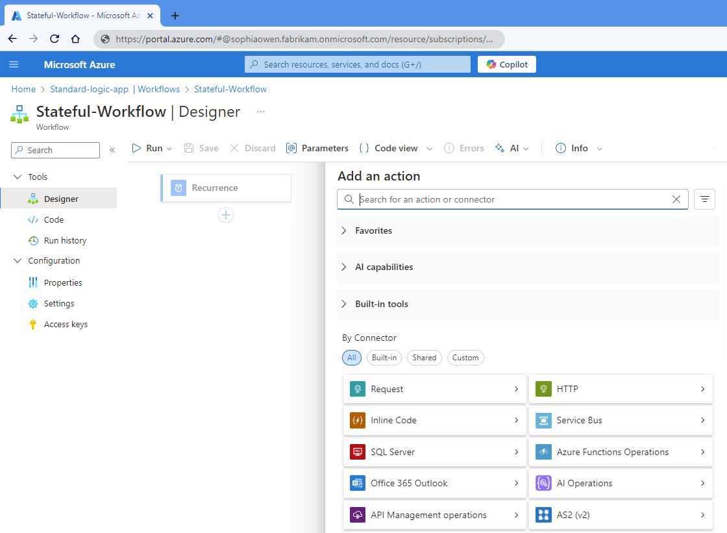Screen dimensions: 727x533
Task: Open the Request connector
Action: coord(435,389)
